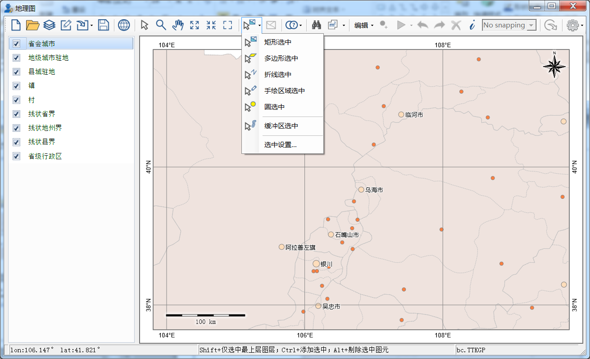Click the new blank document icon
590x359 pixels.
point(16,25)
